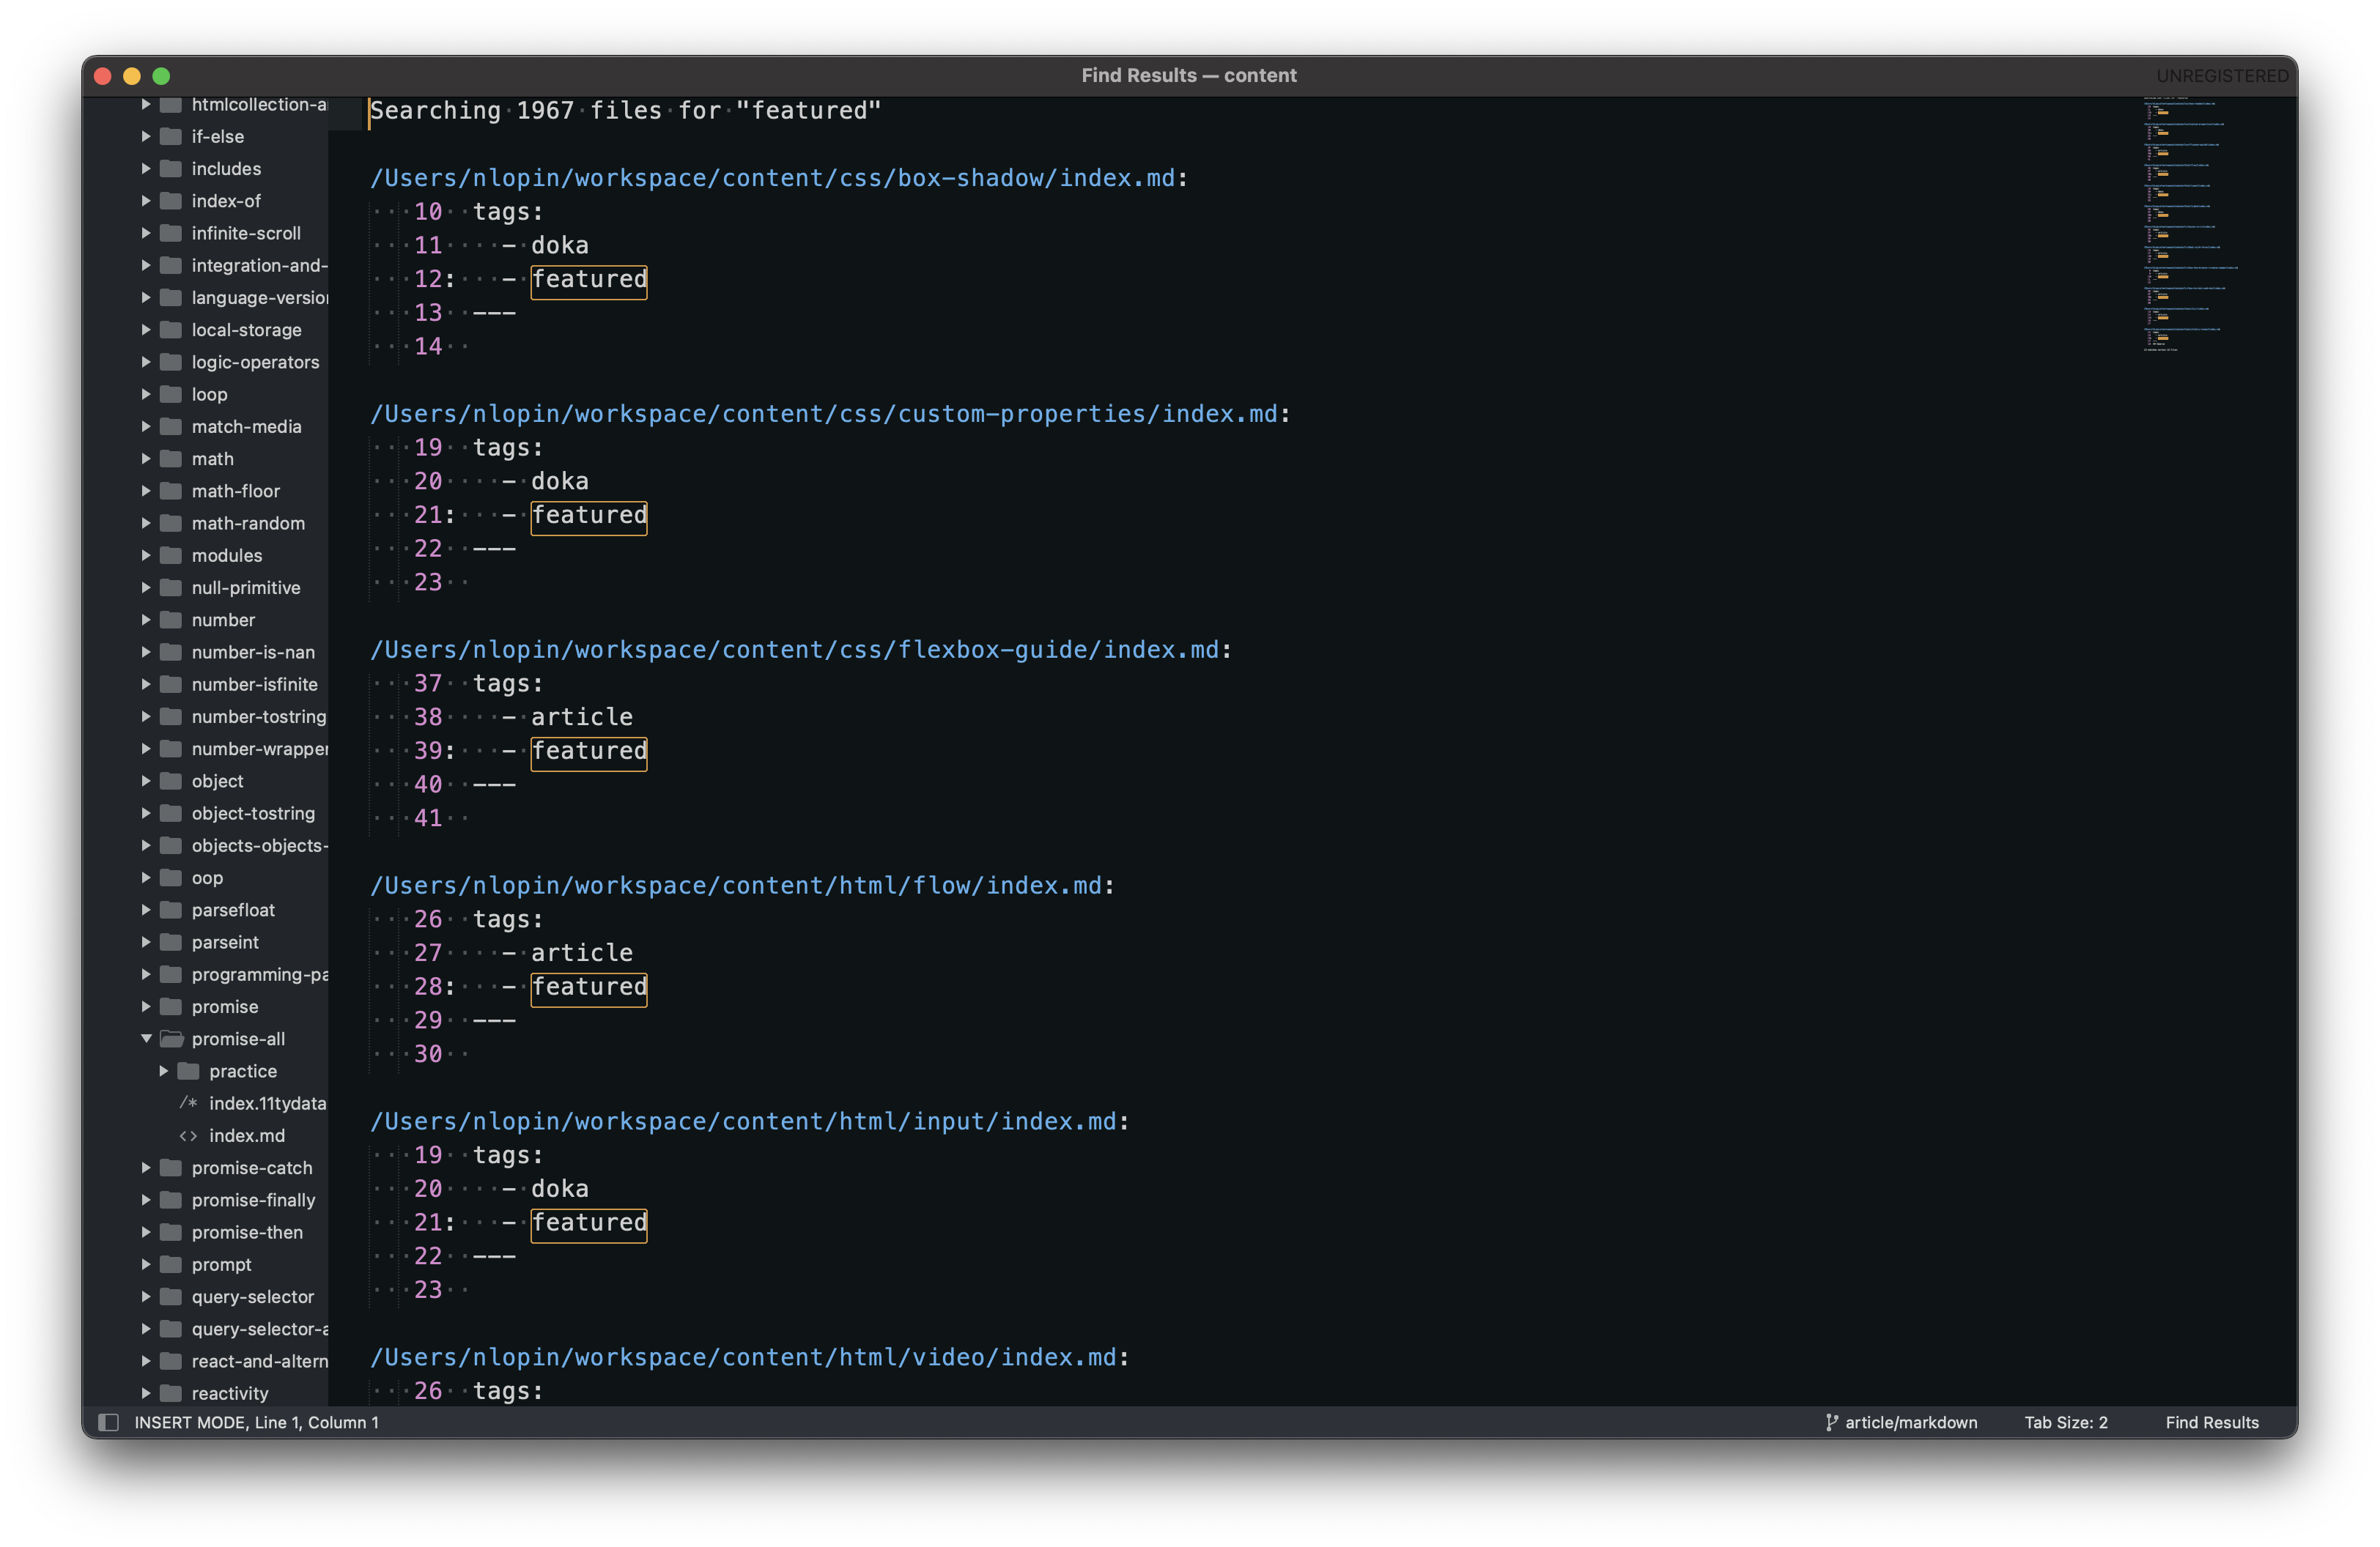Click the index.11tydata file icon
Viewport: 2380px width, 1547px height.
[188, 1103]
